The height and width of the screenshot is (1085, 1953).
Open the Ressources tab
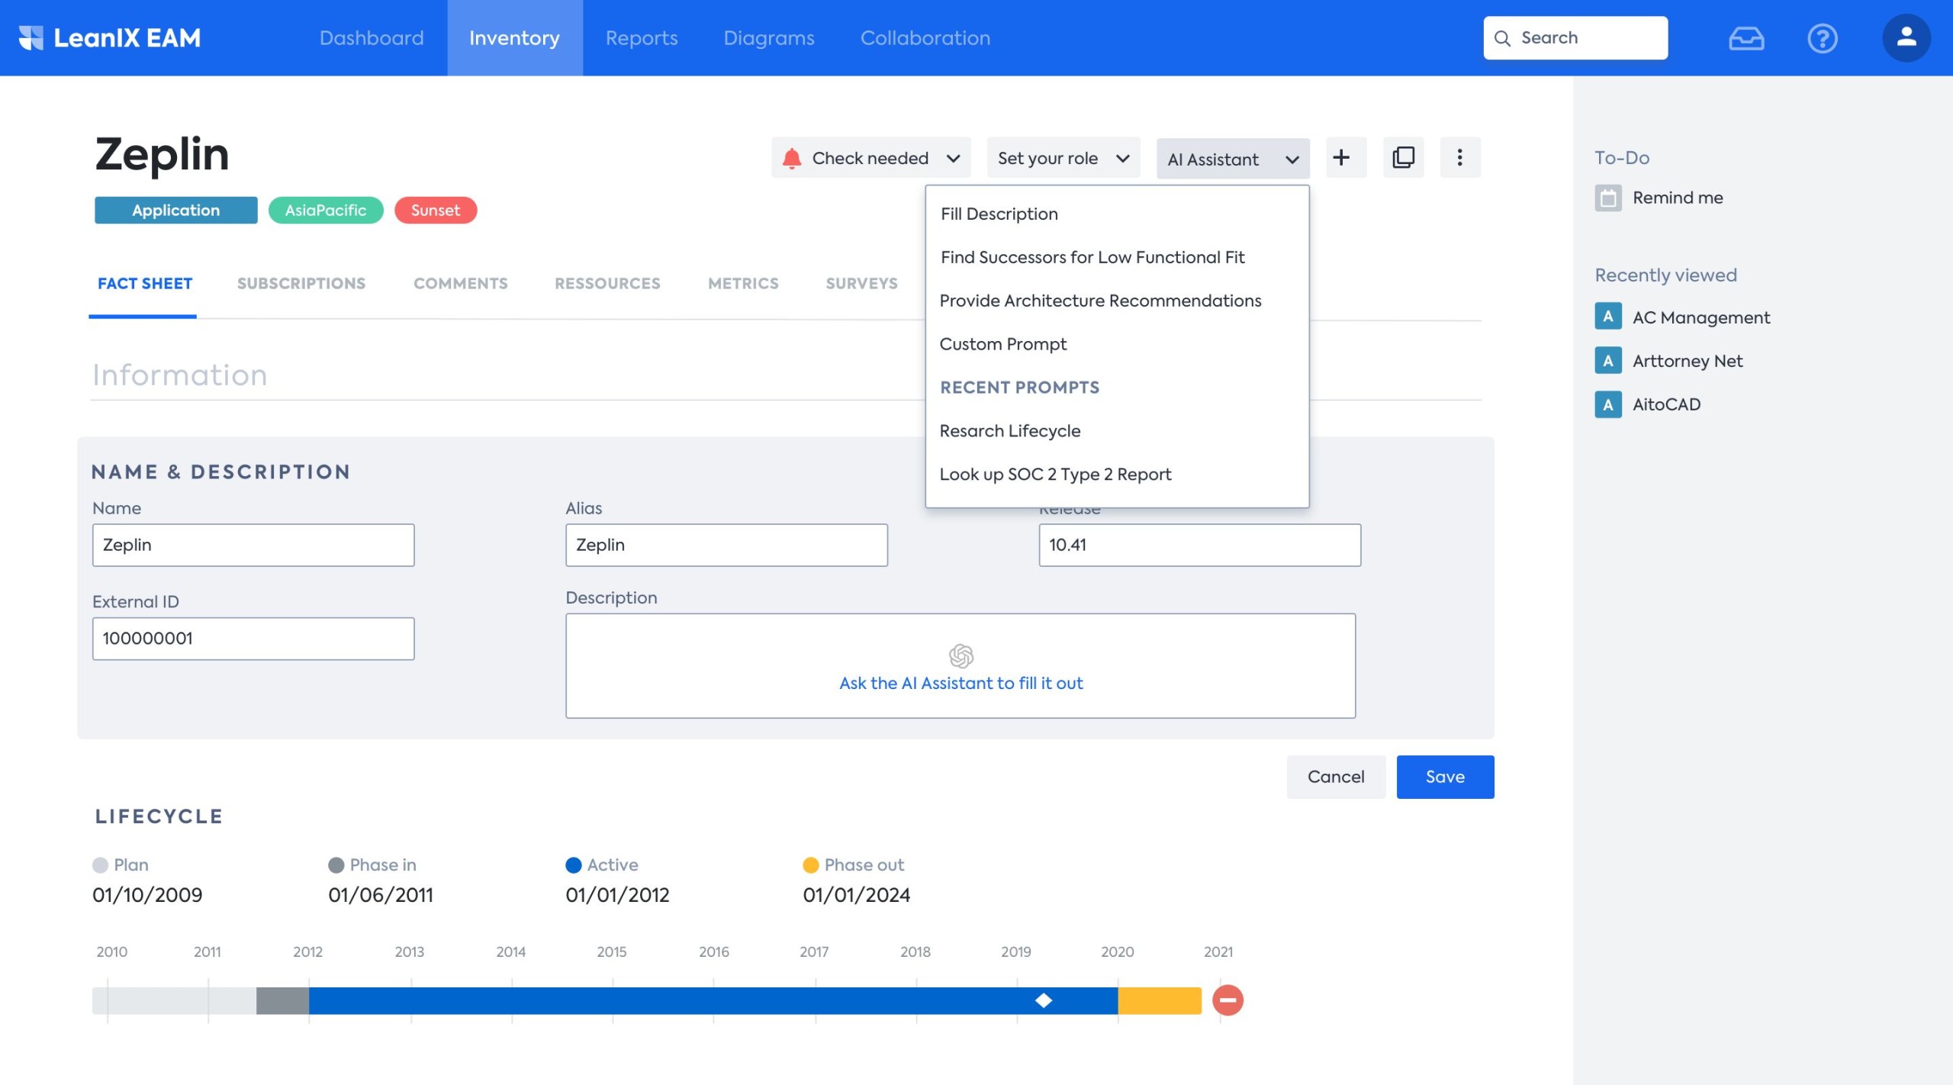click(607, 283)
